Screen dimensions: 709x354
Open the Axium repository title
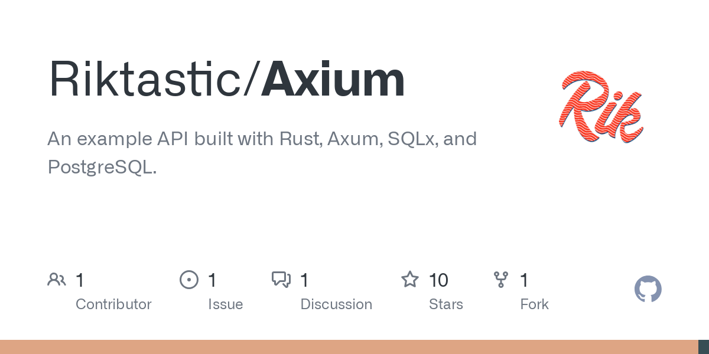click(x=333, y=80)
